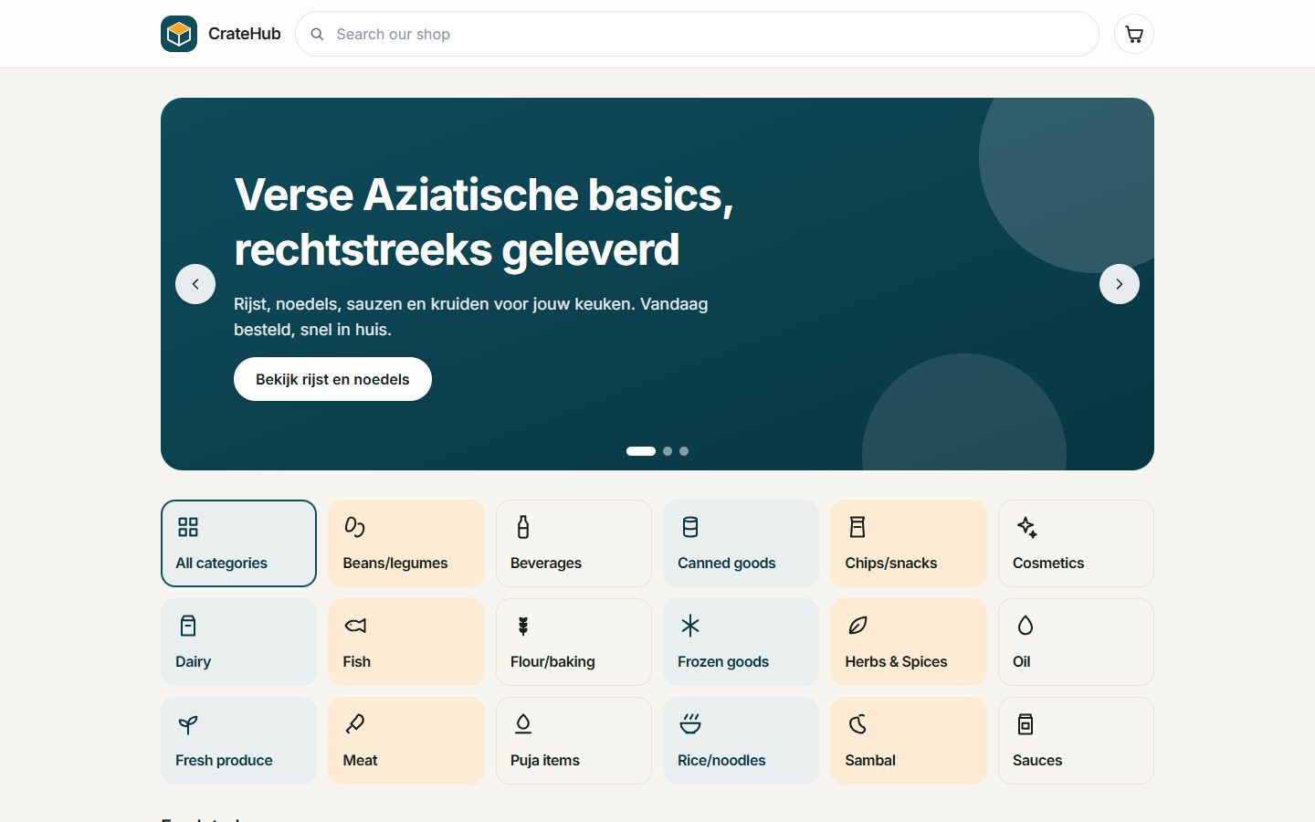The width and height of the screenshot is (1315, 822).
Task: Click the Beans/legumes icon
Action: point(355,527)
